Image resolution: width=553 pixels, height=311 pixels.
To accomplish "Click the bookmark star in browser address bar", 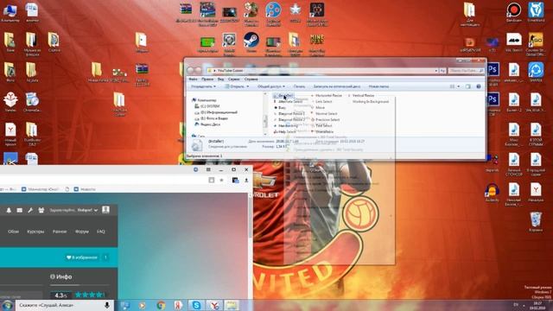I will pyautogui.click(x=221, y=181).
